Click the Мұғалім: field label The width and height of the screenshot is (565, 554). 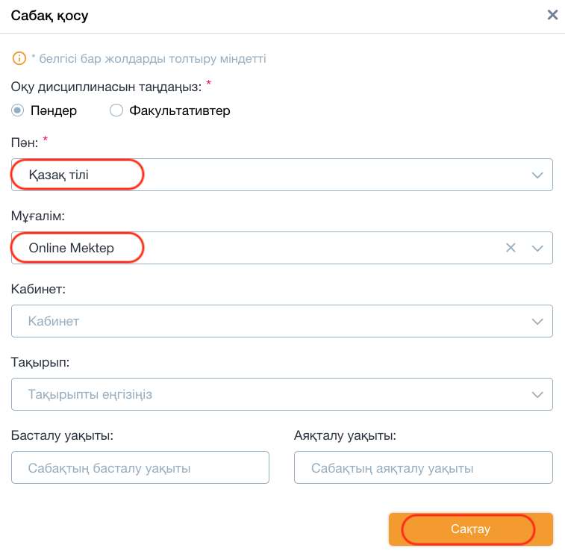click(x=38, y=216)
